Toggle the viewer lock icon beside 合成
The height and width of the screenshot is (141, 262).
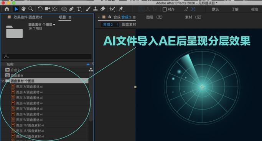[x=110, y=17]
